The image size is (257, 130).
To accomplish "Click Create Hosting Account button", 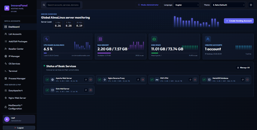I will tap(239, 21).
